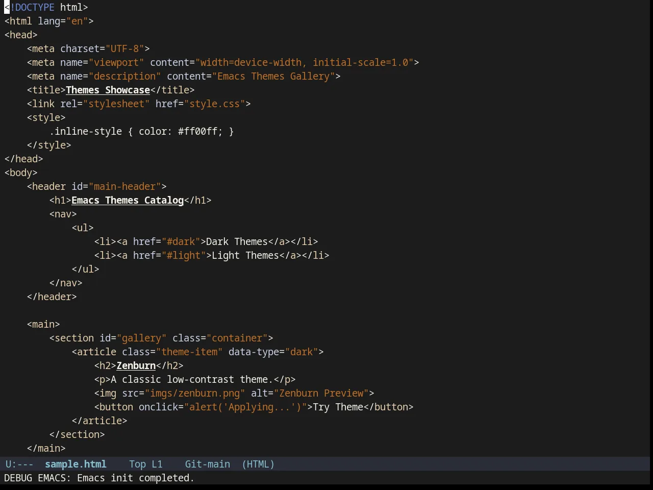Click the closing </header> tag
Viewport: 653px width, 490px height.
pyautogui.click(x=52, y=297)
